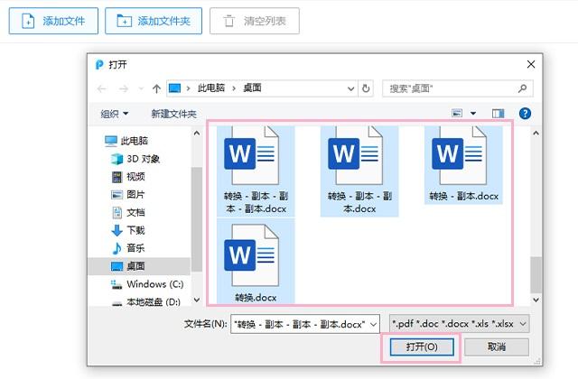Refresh the folder with the refresh icon

366,88
